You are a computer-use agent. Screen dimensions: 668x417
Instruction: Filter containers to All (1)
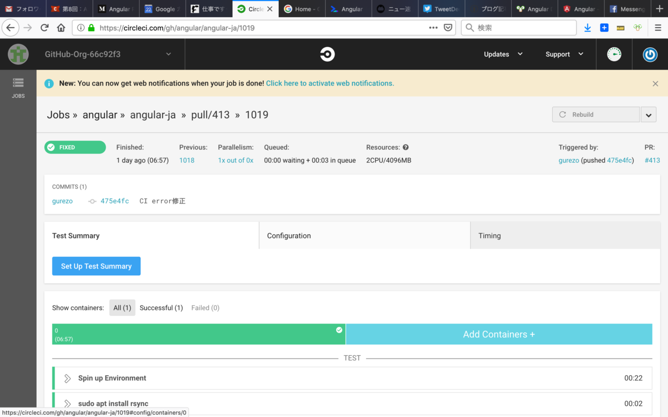point(122,307)
